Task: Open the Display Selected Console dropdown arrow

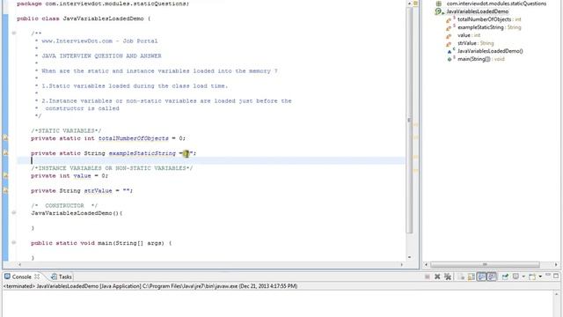Action: tap(523, 276)
